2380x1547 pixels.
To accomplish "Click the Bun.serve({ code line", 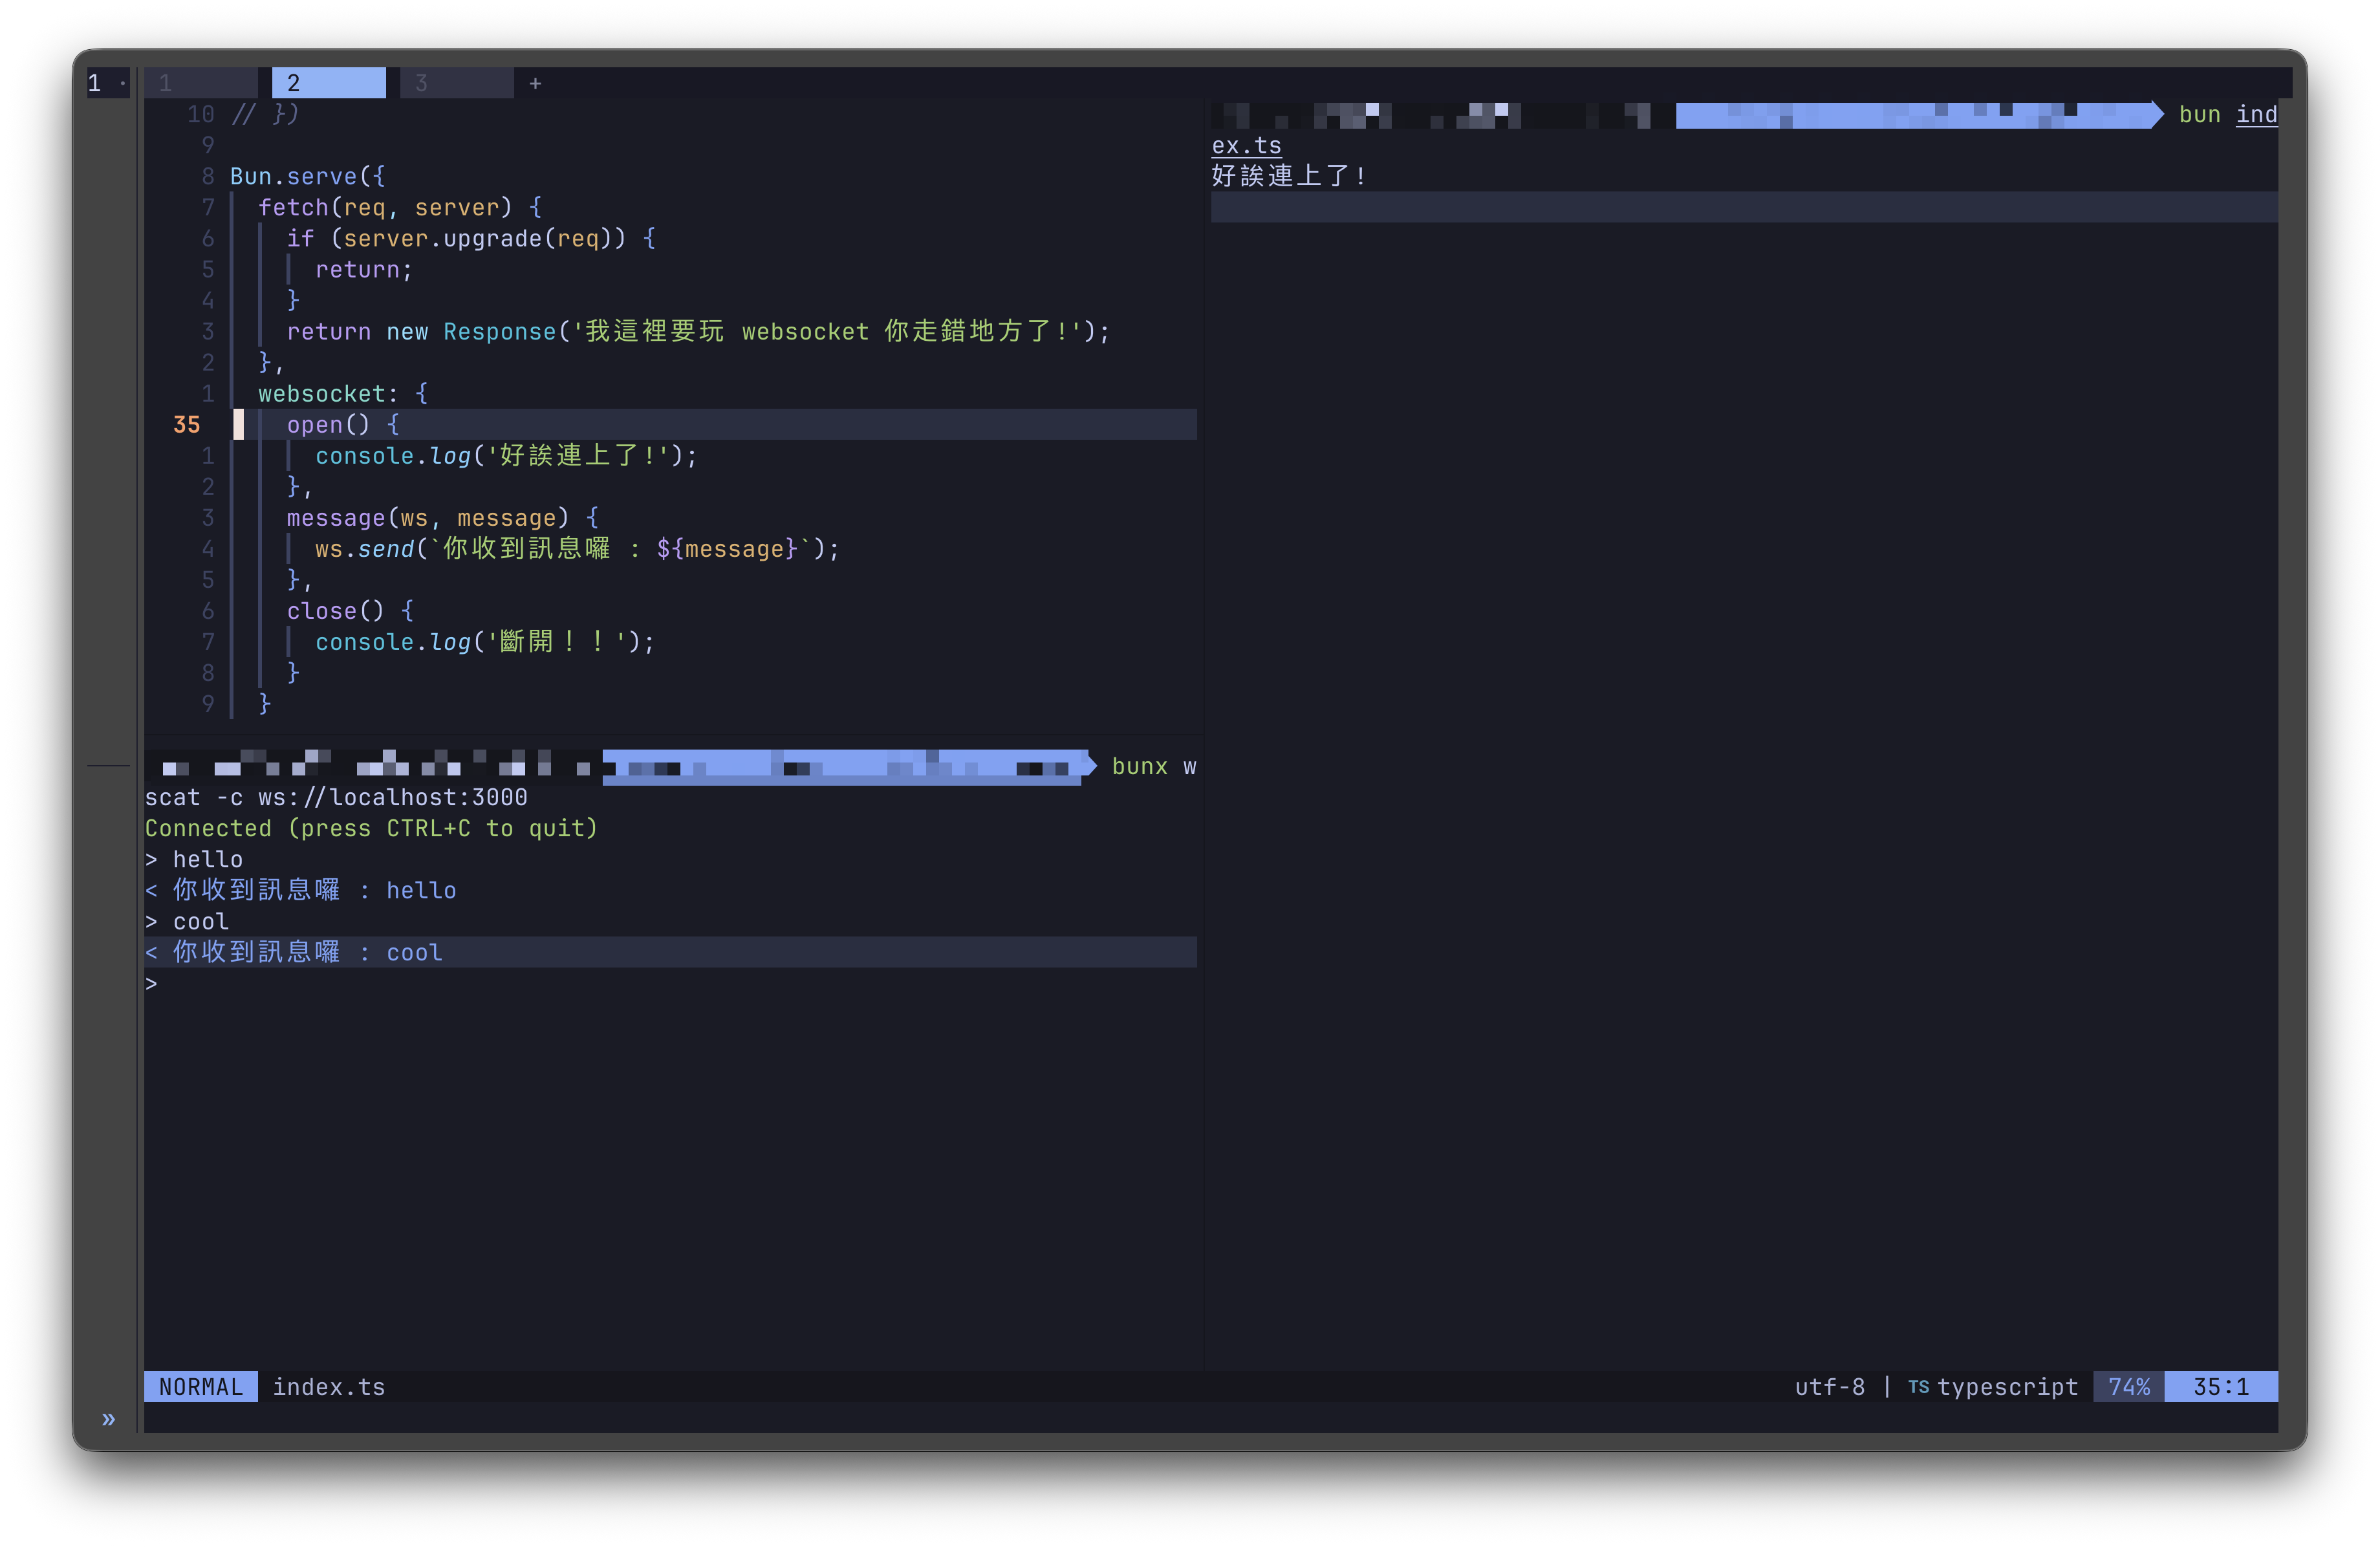I will pos(307,176).
